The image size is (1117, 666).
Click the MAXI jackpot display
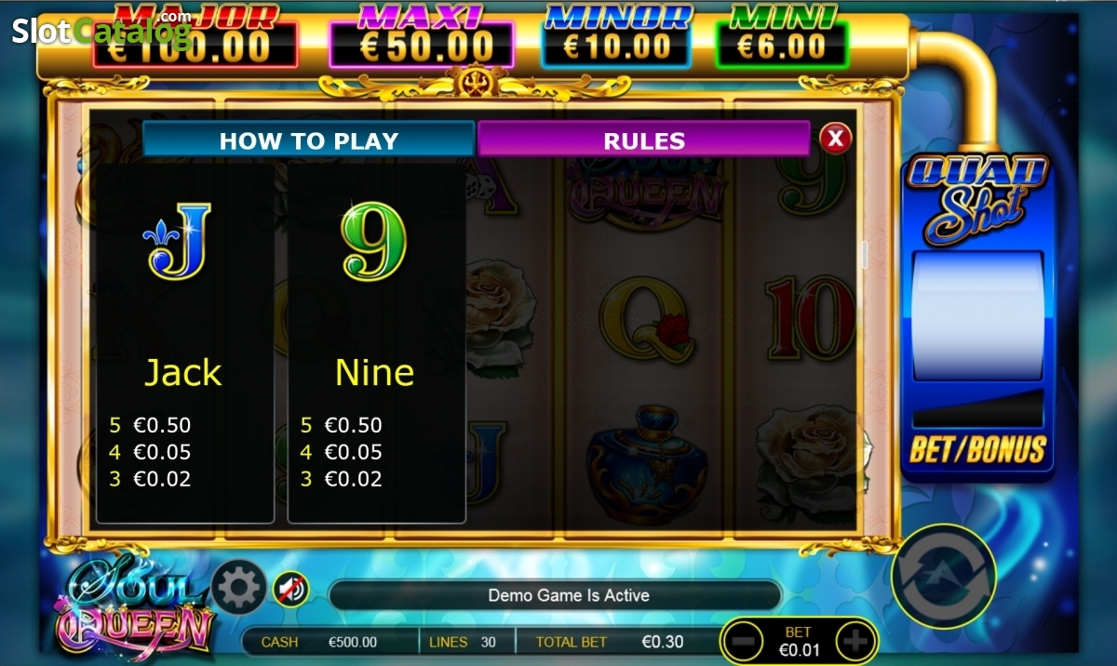[x=421, y=36]
